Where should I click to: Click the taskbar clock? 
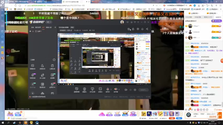[x=212, y=123]
